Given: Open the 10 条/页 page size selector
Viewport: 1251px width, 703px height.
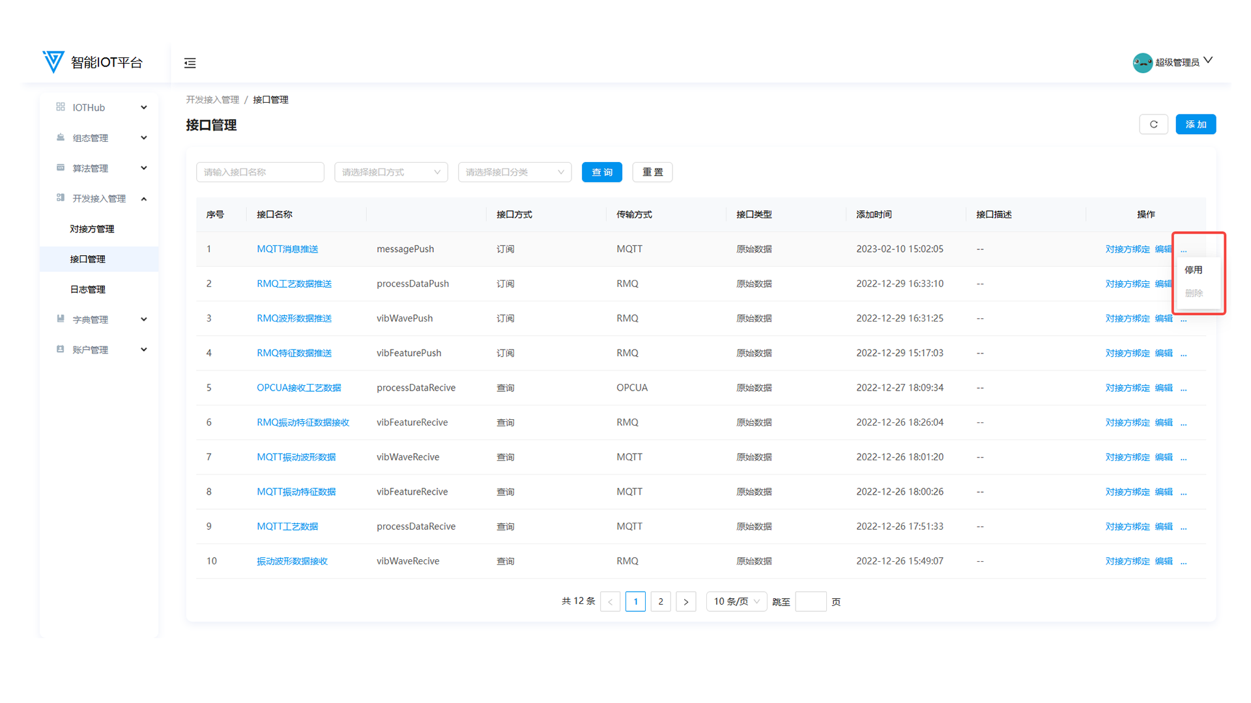Looking at the screenshot, I should pos(736,601).
